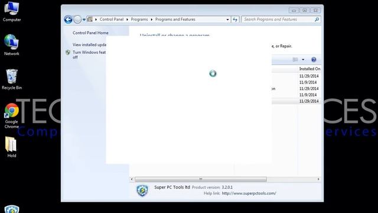Click the horizontal scrollbar left arrow

tap(132, 179)
